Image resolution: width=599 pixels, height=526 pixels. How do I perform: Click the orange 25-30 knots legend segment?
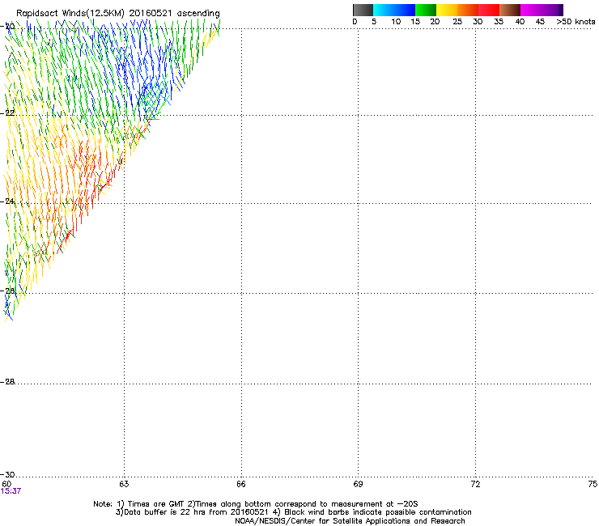point(468,10)
